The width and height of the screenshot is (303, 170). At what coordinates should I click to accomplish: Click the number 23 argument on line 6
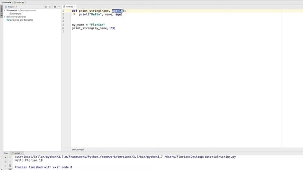[112, 28]
